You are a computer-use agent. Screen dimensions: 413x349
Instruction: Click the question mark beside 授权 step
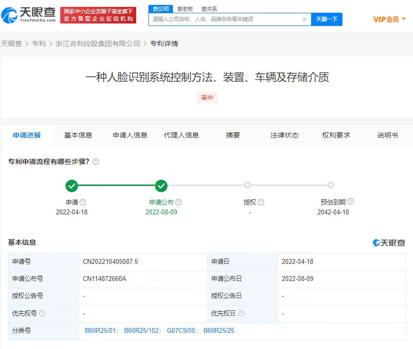261,202
